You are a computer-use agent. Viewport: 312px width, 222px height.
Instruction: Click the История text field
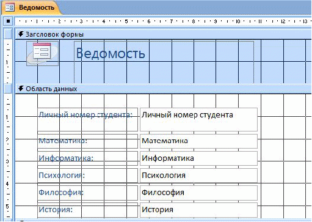[198, 210]
